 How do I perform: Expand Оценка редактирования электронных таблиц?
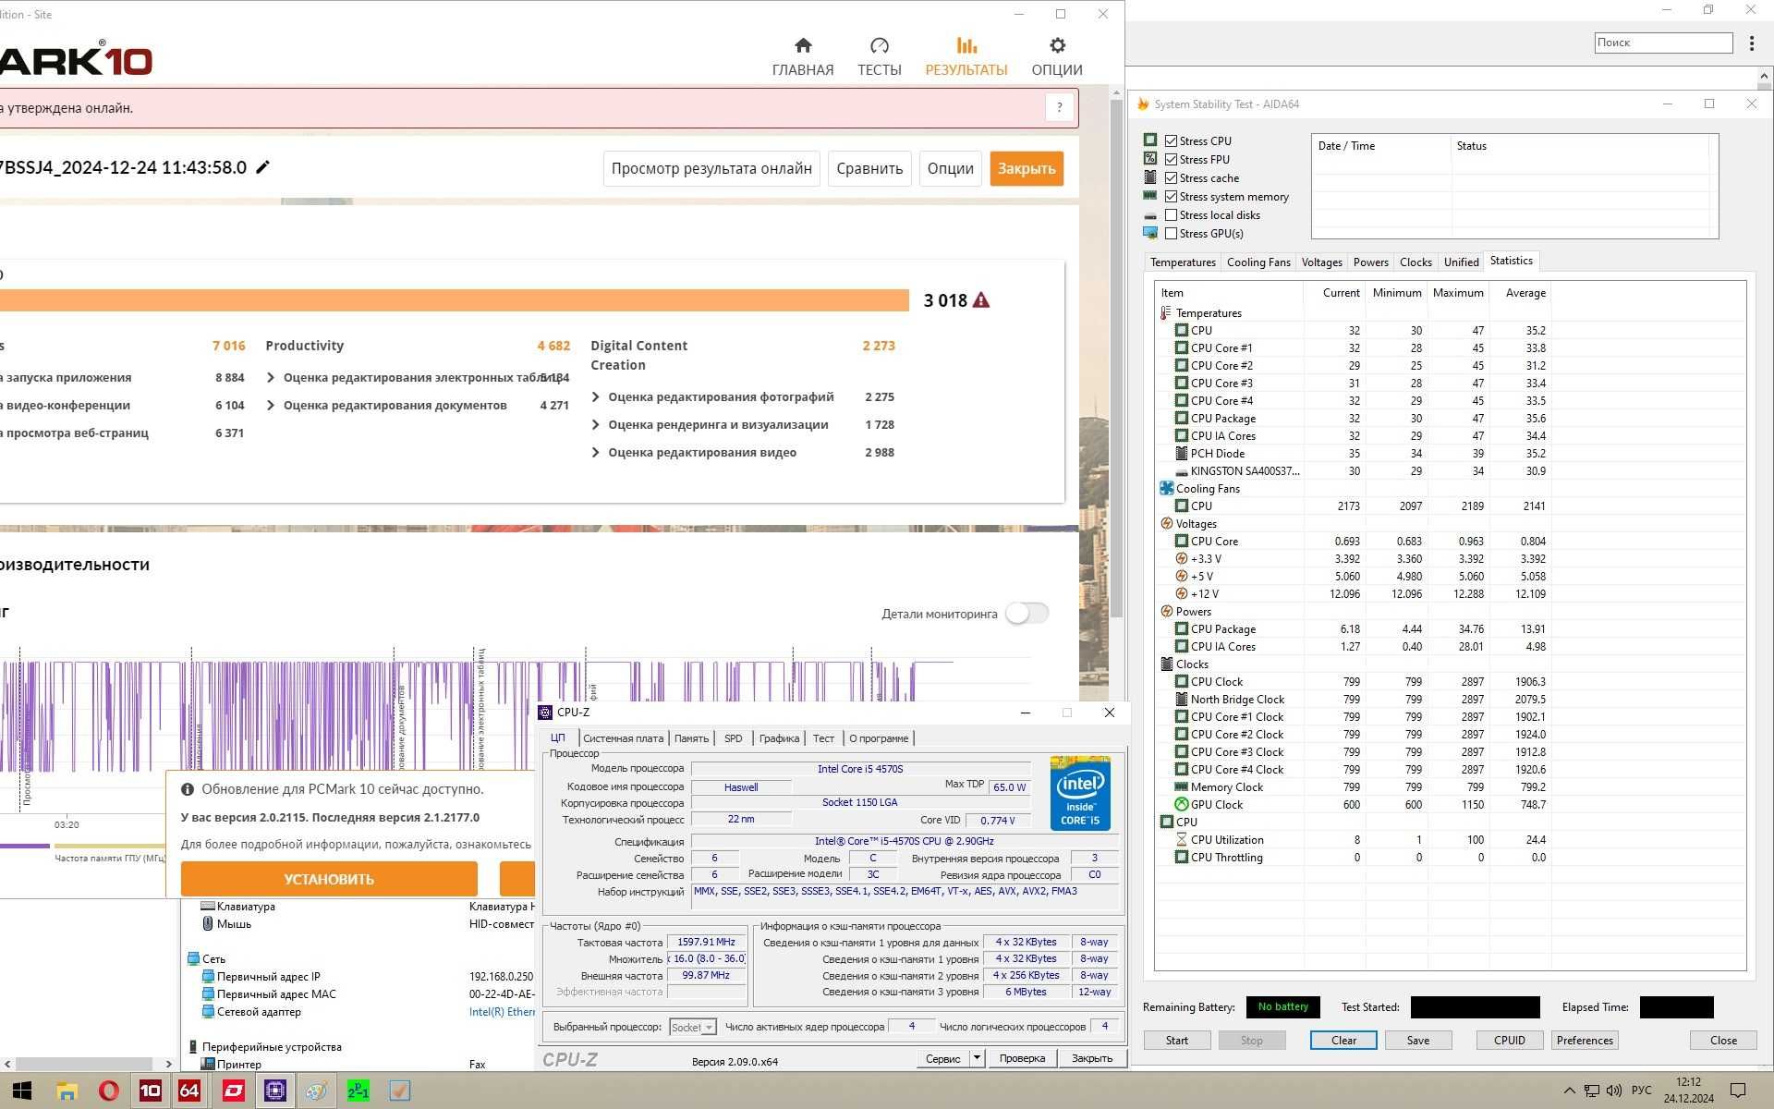[271, 377]
